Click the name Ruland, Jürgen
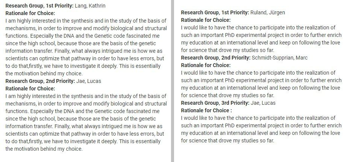356x162 pixels. (x=268, y=12)
